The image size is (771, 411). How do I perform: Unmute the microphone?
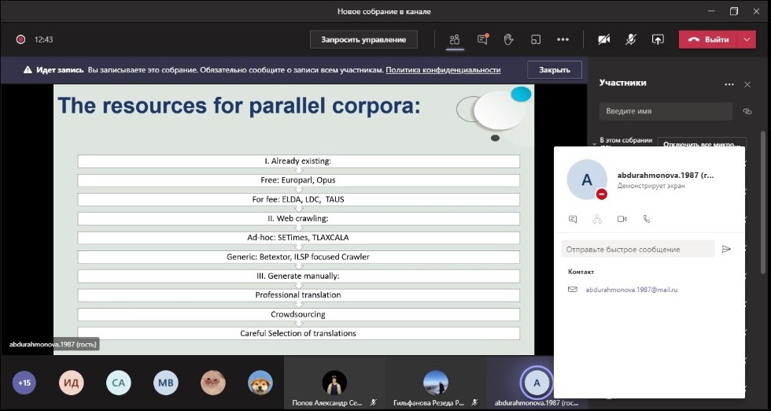(x=630, y=39)
